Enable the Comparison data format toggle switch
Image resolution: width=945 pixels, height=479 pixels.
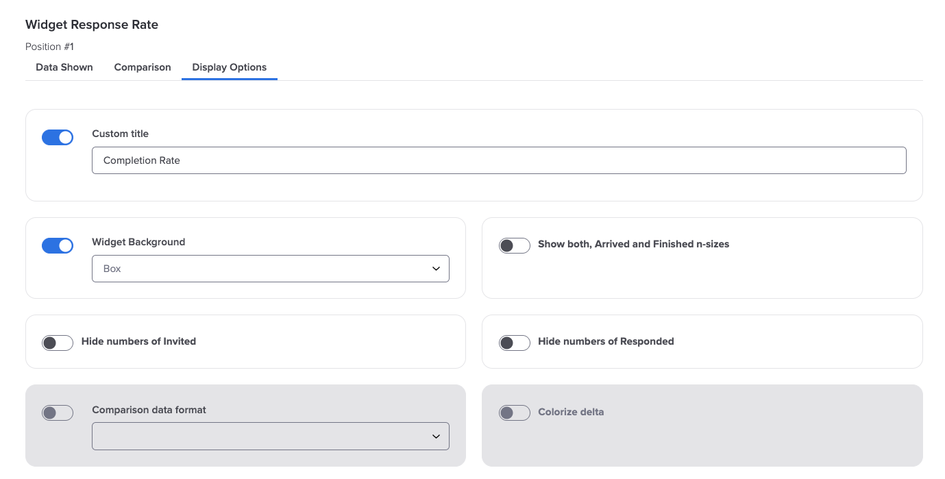click(58, 413)
